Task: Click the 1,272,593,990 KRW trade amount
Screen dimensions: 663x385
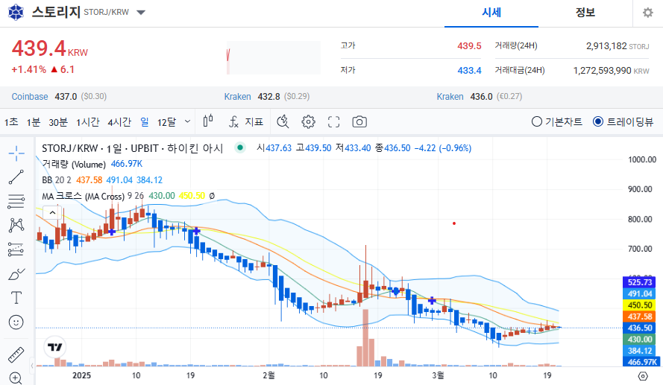Action: pos(611,71)
